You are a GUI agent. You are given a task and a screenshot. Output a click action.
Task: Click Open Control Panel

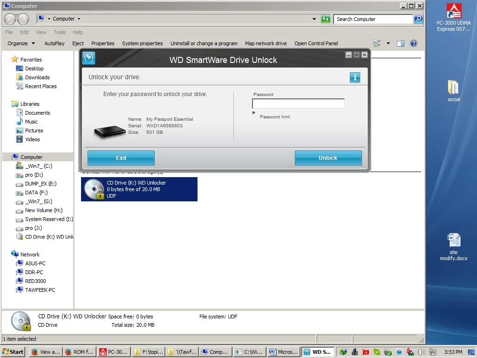tap(316, 43)
